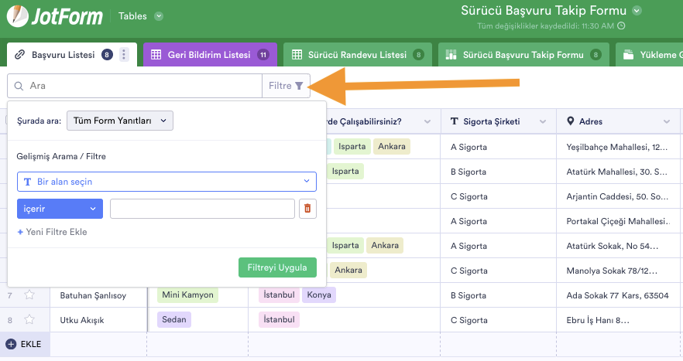Delete filter row with trash icon
The height and width of the screenshot is (361, 683).
click(x=307, y=209)
